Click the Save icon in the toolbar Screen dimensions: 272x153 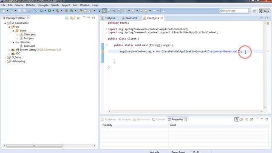pos(20,11)
